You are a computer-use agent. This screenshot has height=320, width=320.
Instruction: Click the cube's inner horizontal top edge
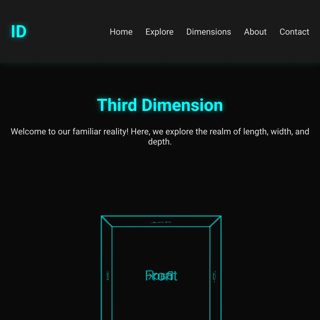tap(161, 227)
